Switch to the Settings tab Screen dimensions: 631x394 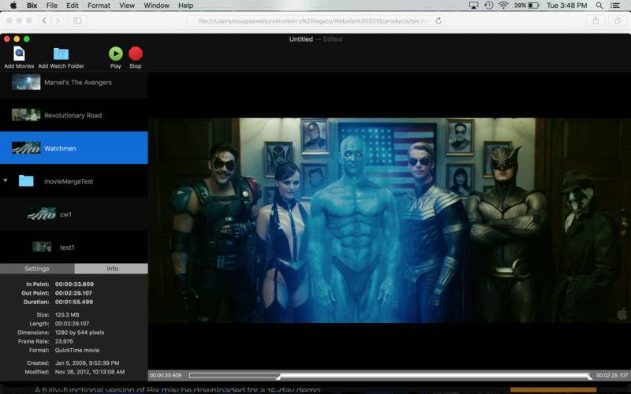[x=37, y=269]
